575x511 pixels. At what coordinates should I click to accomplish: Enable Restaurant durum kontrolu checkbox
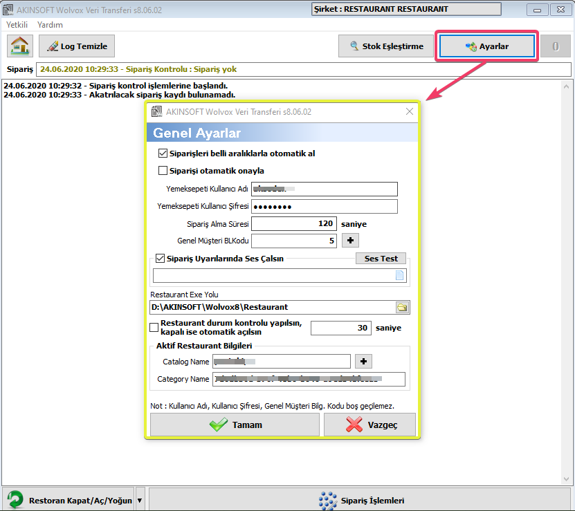click(154, 327)
